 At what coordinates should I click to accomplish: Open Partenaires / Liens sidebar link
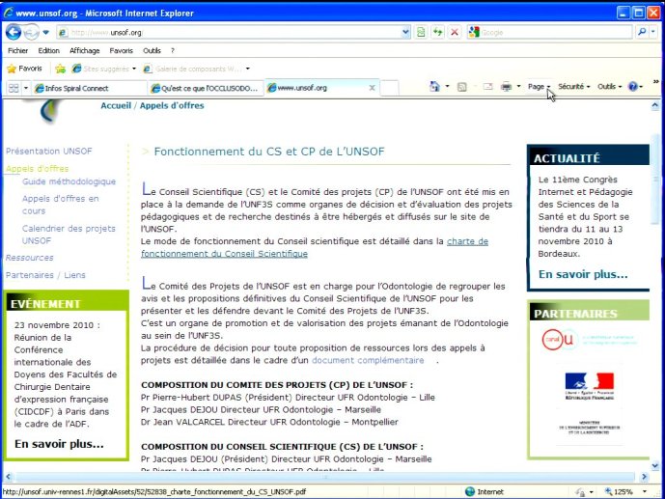pyautogui.click(x=45, y=275)
